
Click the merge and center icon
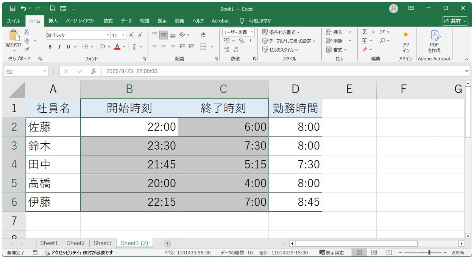(x=203, y=47)
